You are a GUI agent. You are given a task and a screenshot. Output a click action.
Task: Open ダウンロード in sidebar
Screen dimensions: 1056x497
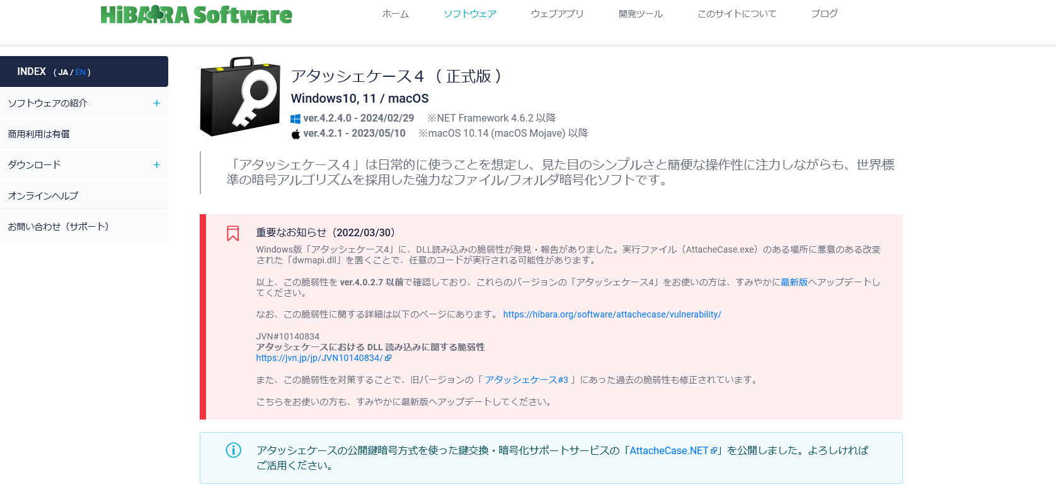pos(35,165)
